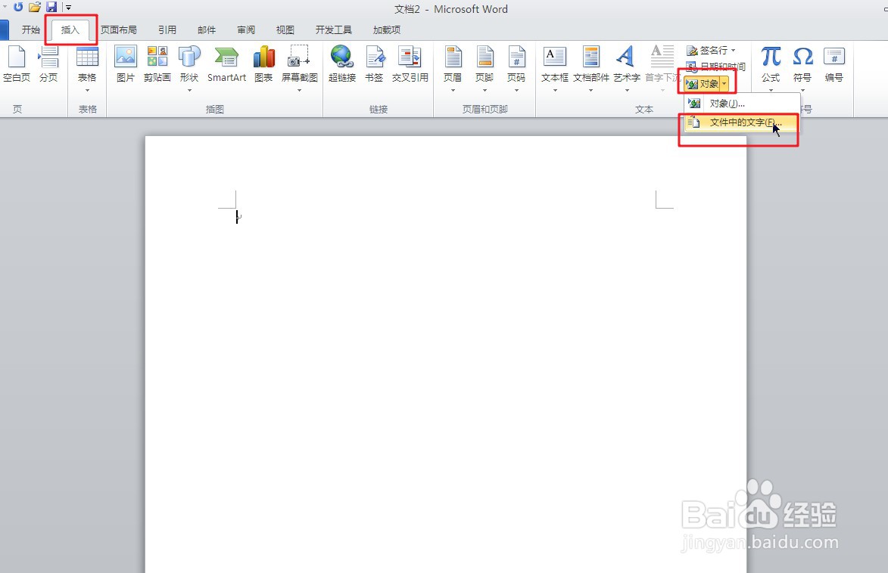
Task: Insert a Text Box (文本框)
Action: click(554, 69)
